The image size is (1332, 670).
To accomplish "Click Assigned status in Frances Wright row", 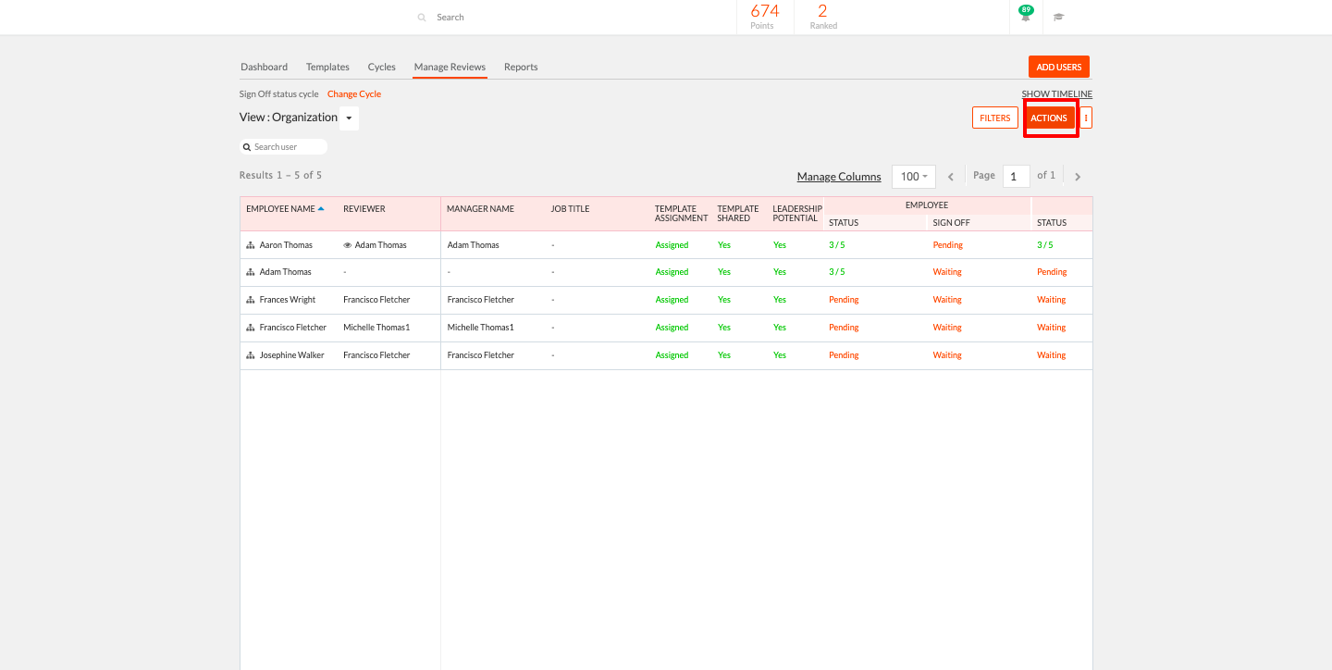I will [x=672, y=300].
